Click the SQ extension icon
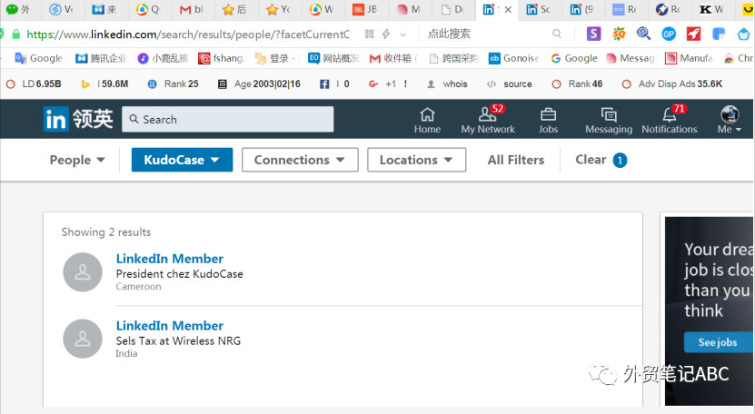 coord(619,34)
